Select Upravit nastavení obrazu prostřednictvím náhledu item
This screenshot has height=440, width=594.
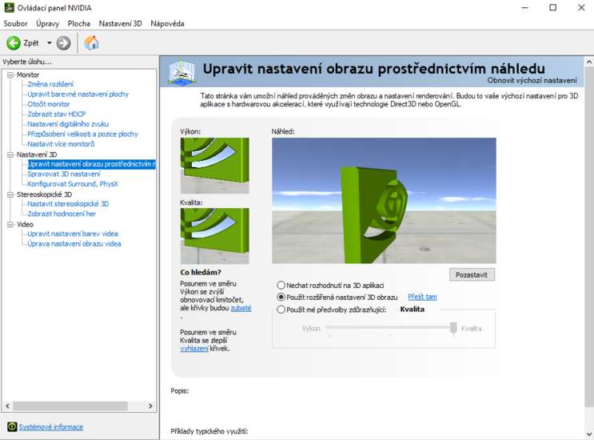92,164
